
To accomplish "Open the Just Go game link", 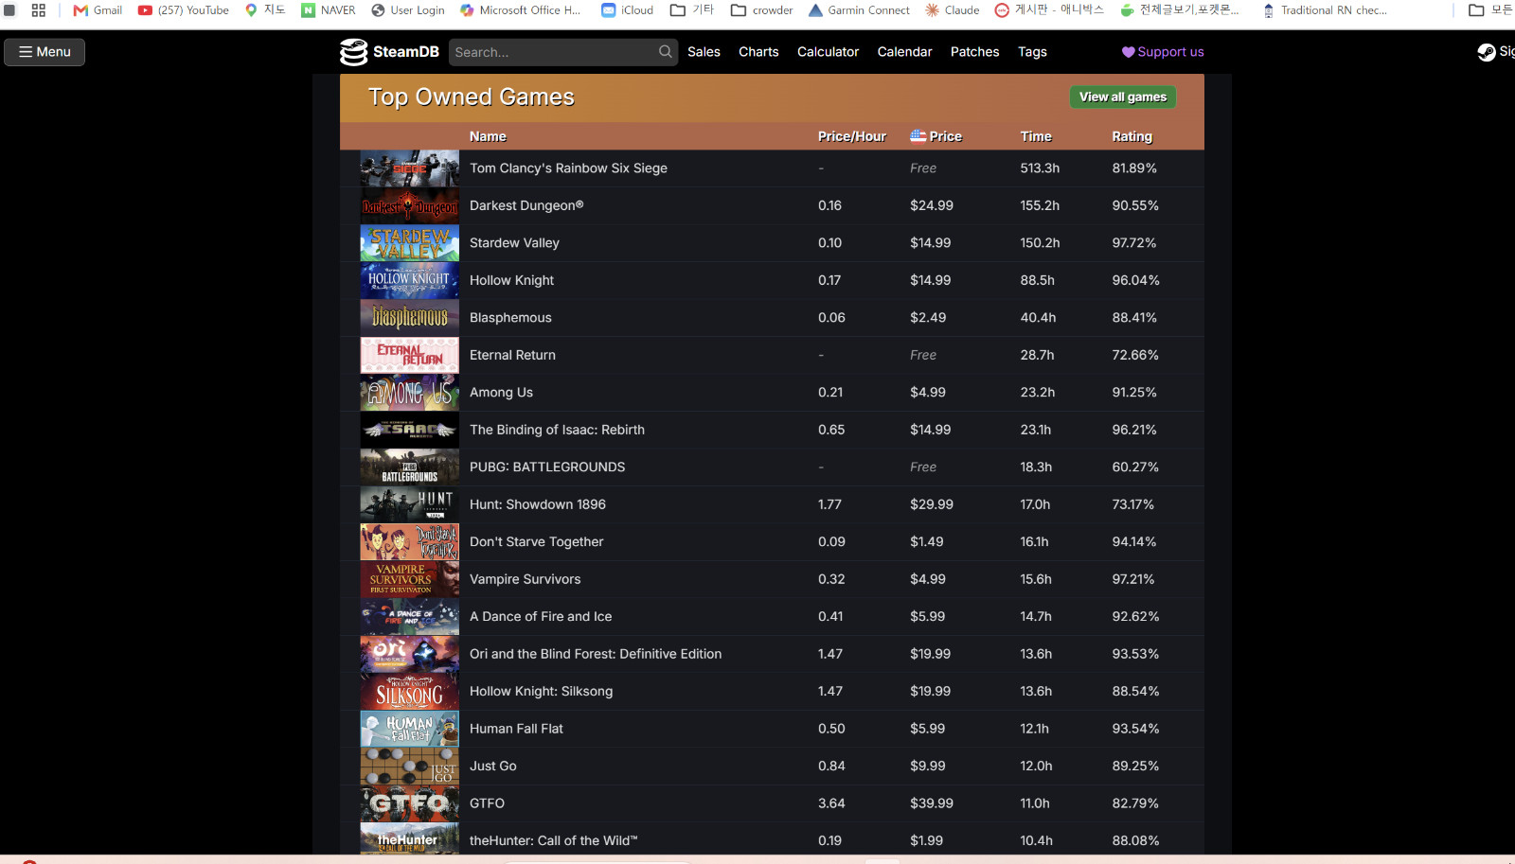I will [493, 766].
